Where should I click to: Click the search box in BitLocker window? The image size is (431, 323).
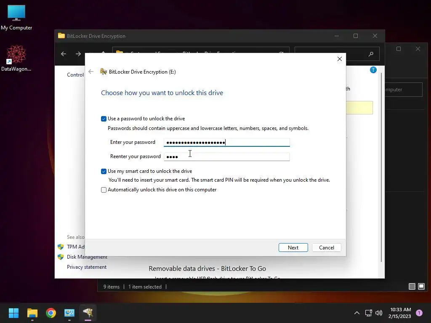point(337,54)
